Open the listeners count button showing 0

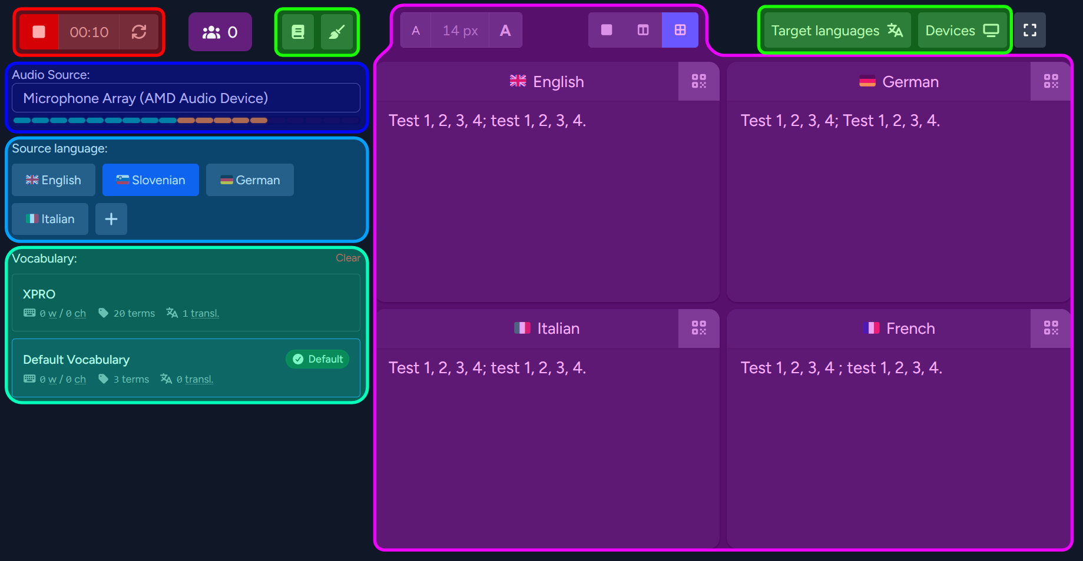click(x=220, y=32)
